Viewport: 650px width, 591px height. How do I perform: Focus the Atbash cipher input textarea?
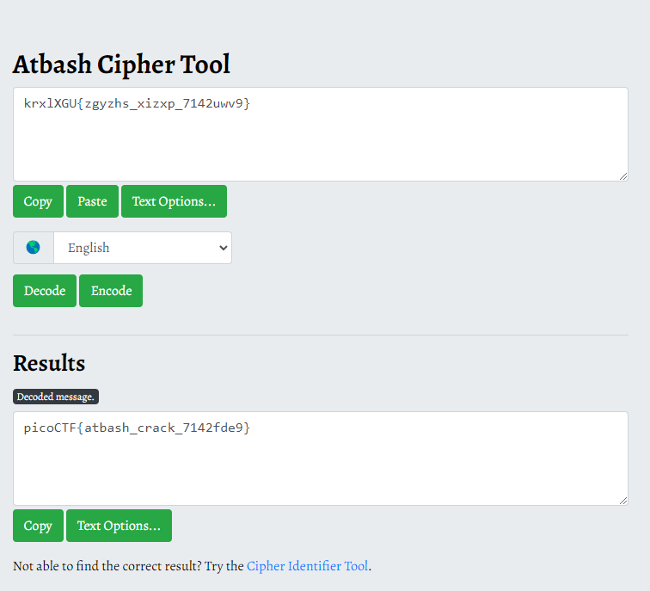320,134
